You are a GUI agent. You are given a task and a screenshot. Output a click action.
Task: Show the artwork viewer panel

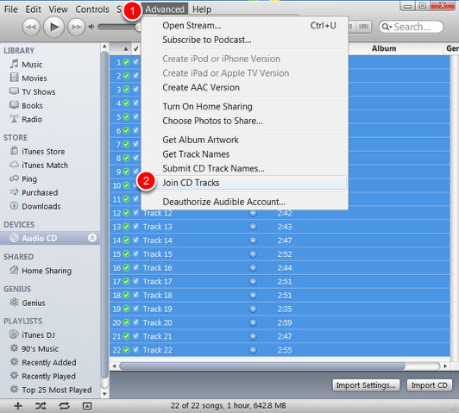tap(87, 406)
